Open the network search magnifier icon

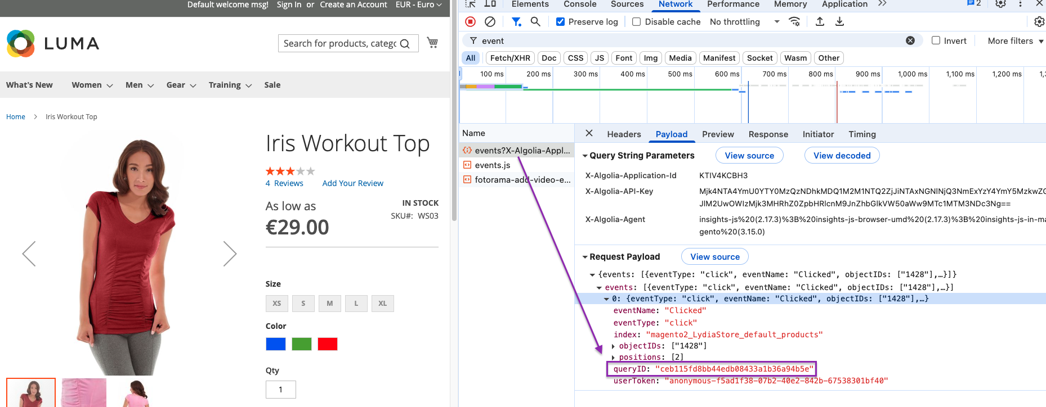(535, 22)
